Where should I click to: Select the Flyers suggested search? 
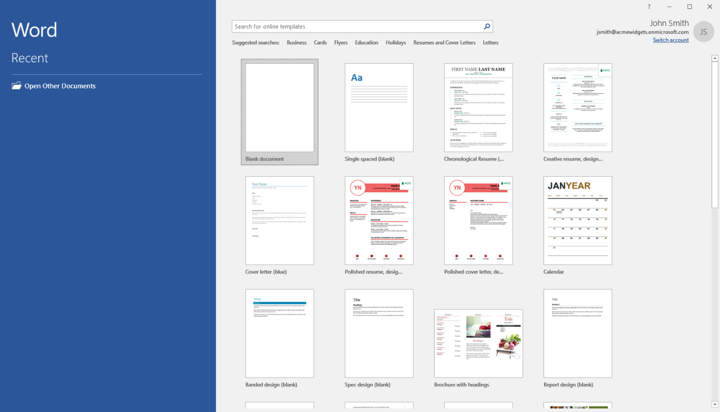click(341, 43)
